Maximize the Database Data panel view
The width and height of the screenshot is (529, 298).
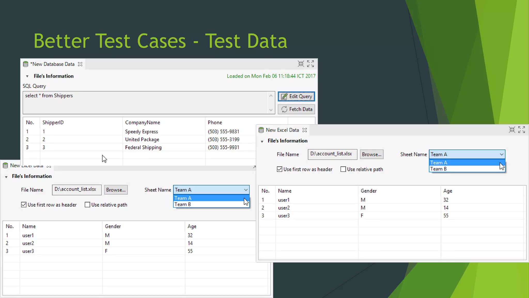tap(310, 64)
